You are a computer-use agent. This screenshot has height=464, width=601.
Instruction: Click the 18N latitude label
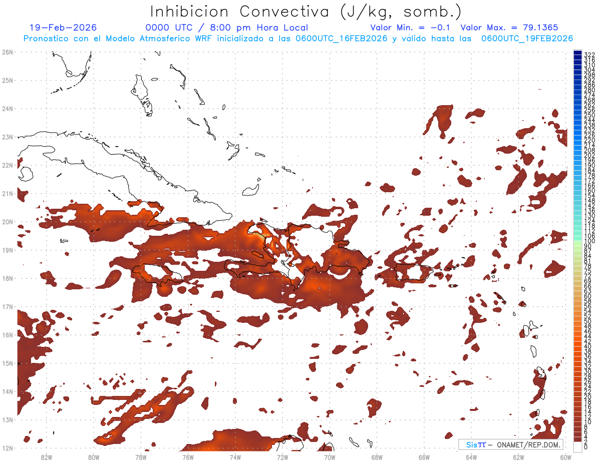[x=8, y=278]
